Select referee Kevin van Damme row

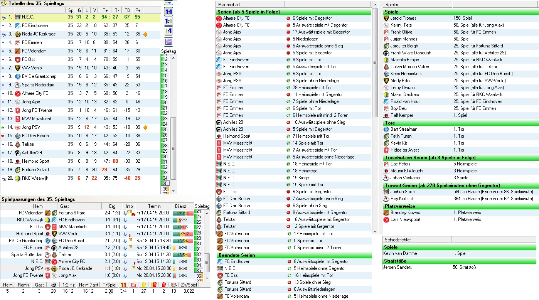[x=459, y=253]
